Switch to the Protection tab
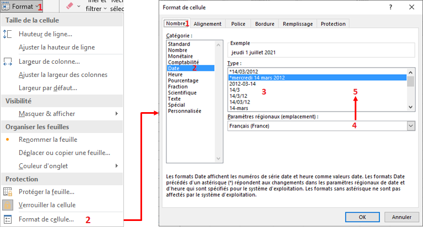 [x=333, y=24]
